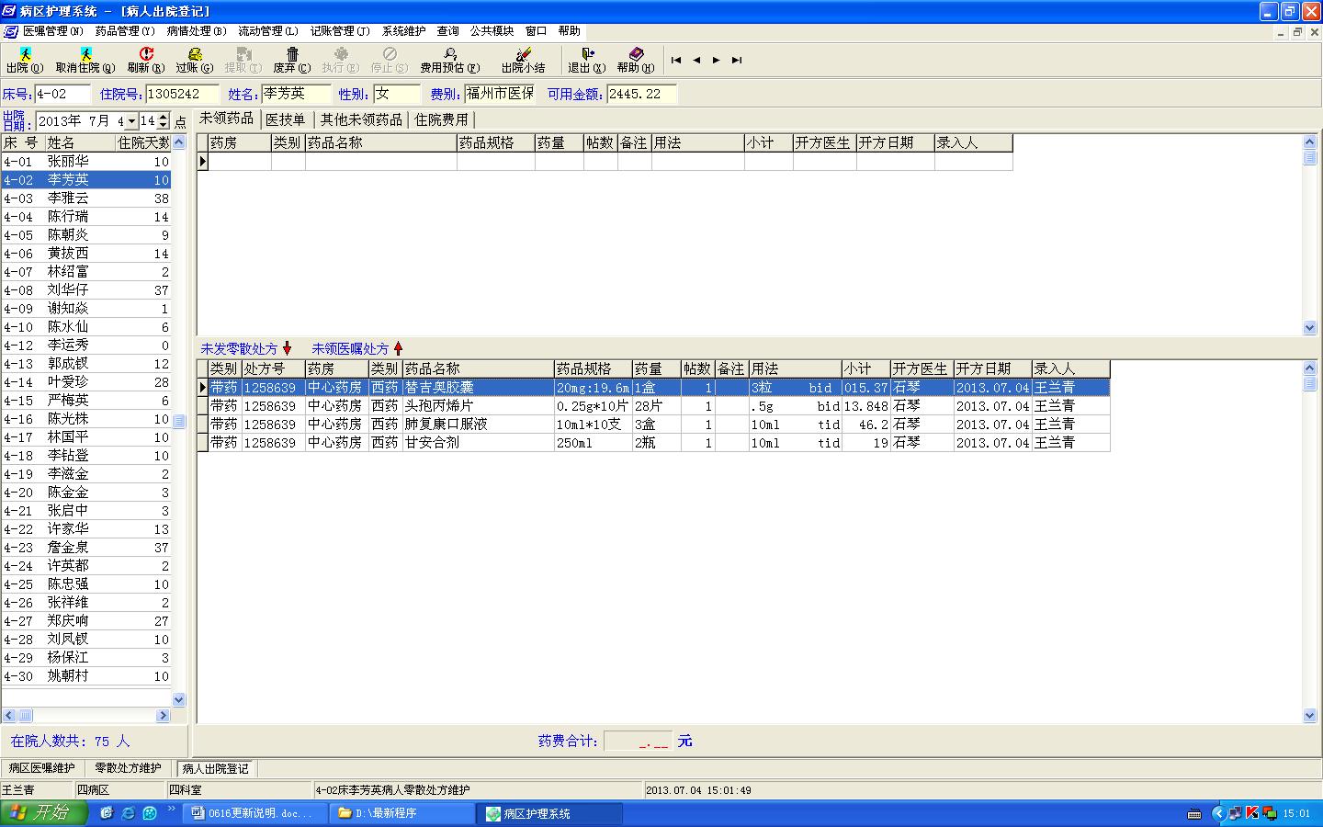Click red up arrow beside 未领医嘱处方
The image size is (1323, 827).
pos(398,348)
